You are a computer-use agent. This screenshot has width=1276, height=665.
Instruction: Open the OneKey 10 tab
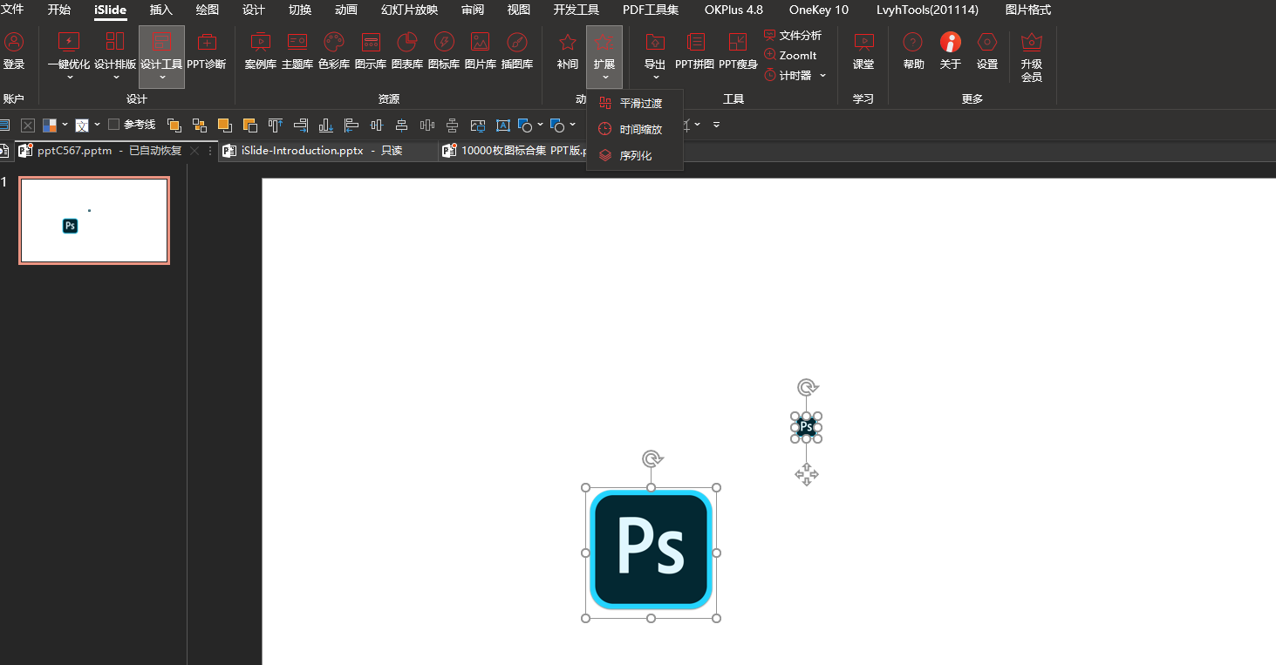tap(818, 10)
